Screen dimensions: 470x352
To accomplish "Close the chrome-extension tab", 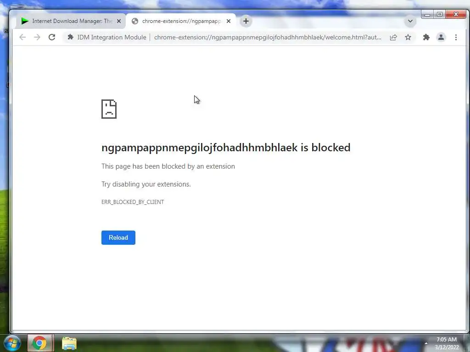I will click(229, 21).
